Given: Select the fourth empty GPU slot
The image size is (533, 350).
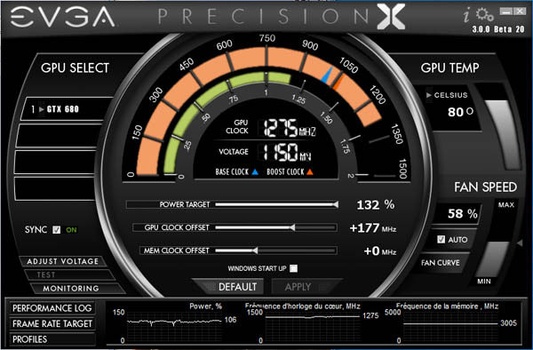Looking at the screenshot, I should (54, 188).
